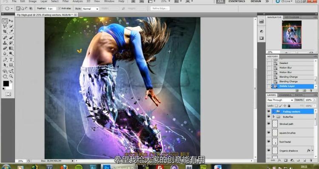Click the Navigator zoom slider
This screenshot has height=169, width=319.
[x=296, y=52]
